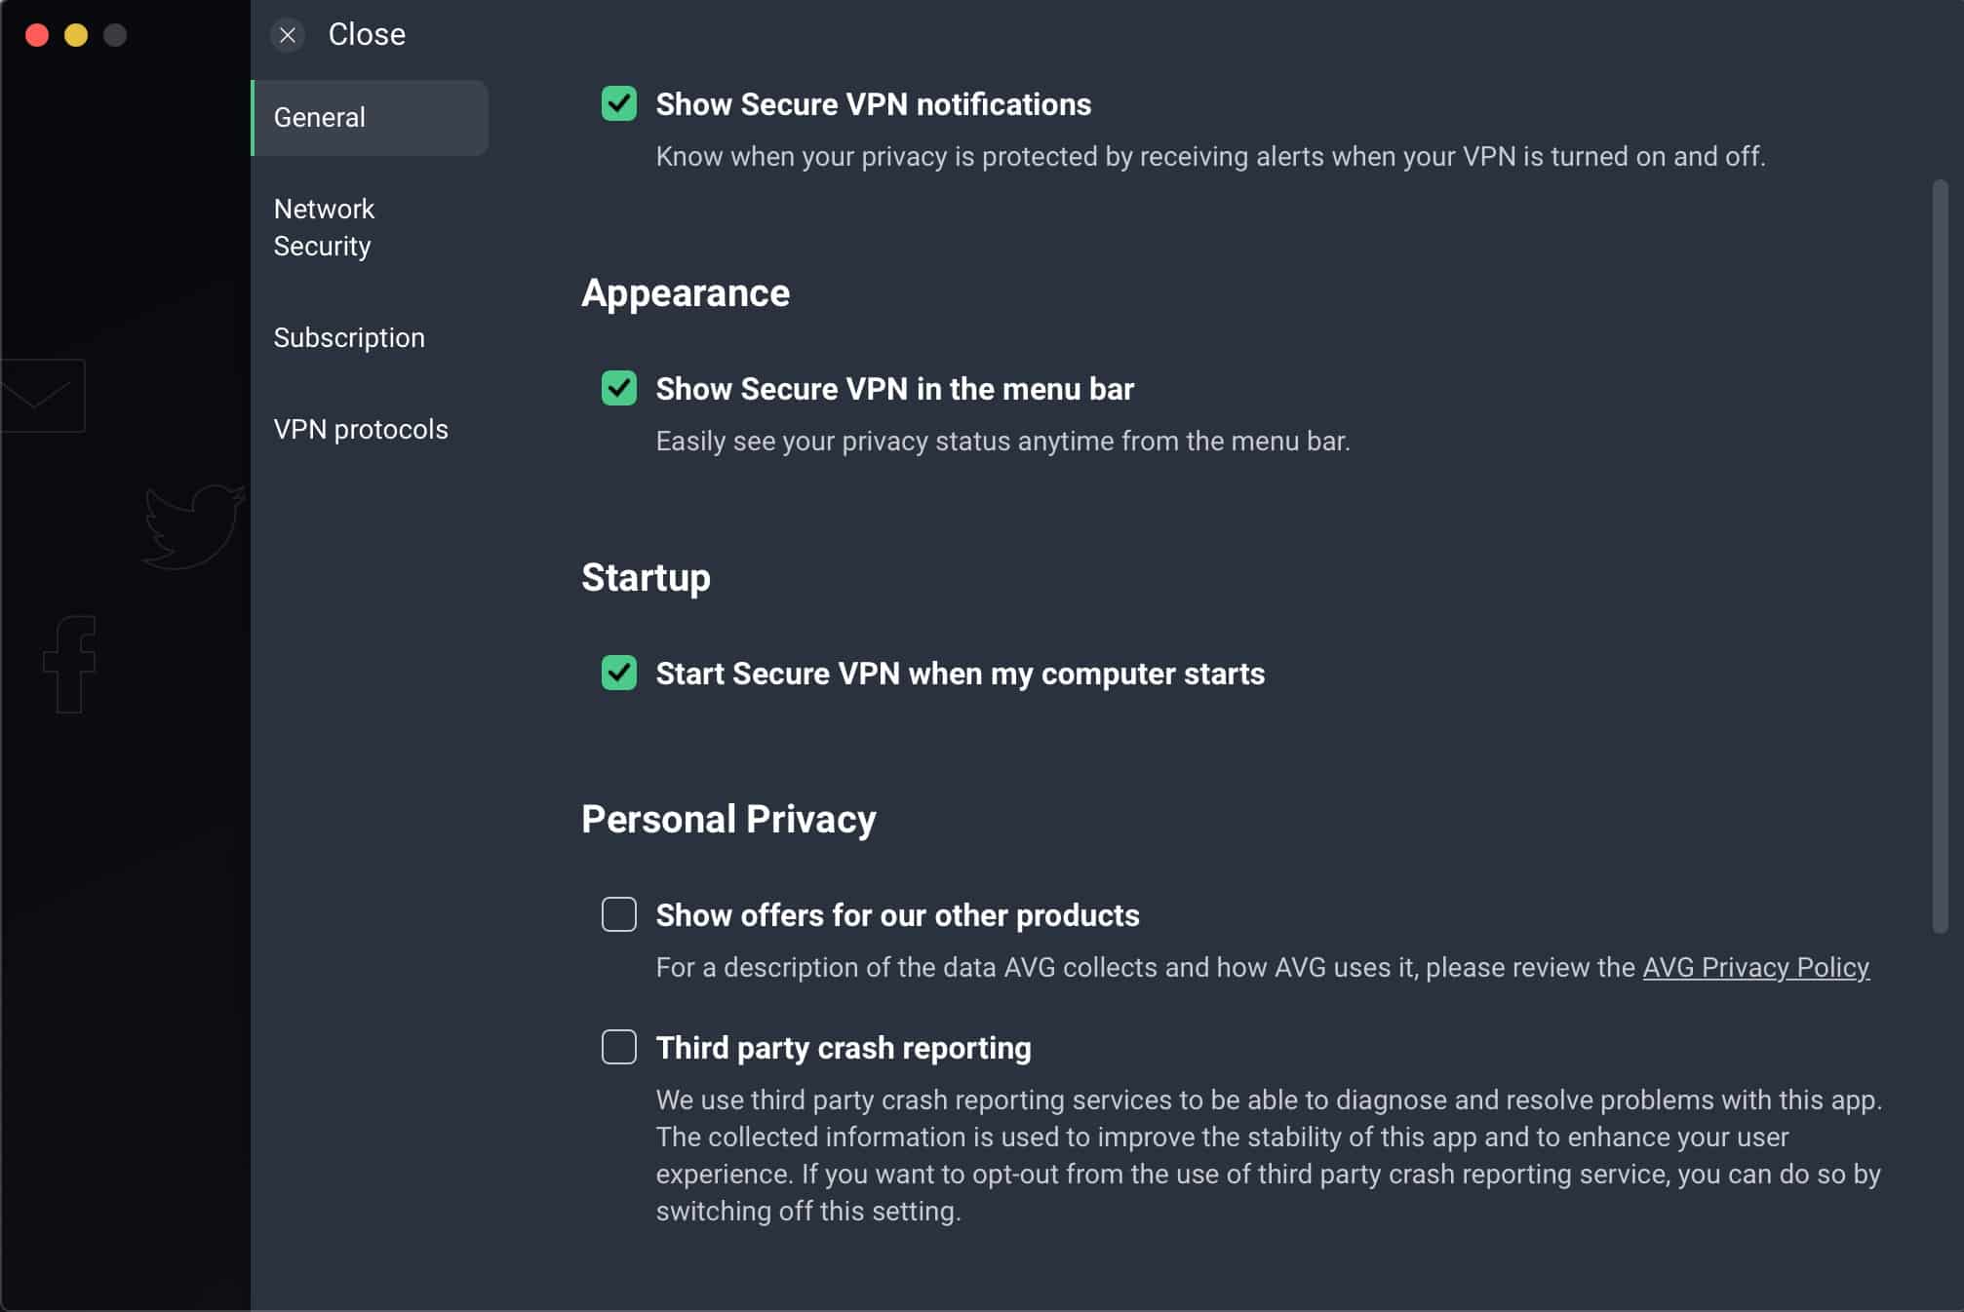
Task: Click the red macOS close window dot
Action: [37, 35]
